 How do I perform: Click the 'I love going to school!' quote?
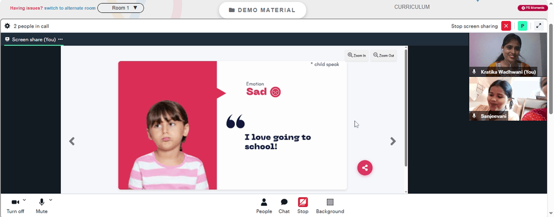278,142
